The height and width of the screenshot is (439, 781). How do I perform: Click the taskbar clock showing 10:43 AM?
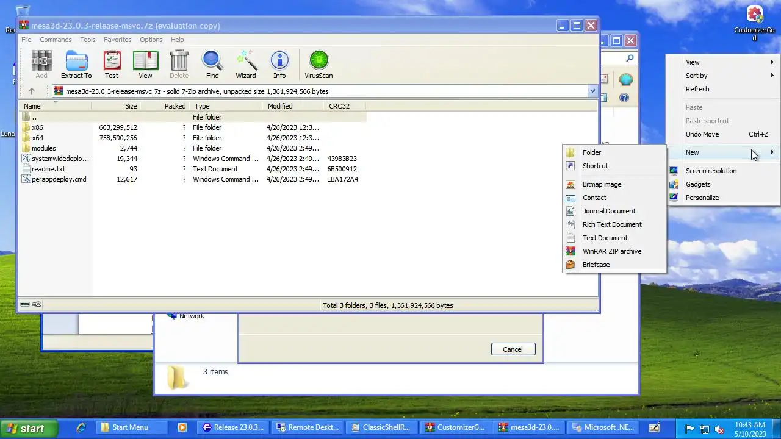pyautogui.click(x=750, y=429)
